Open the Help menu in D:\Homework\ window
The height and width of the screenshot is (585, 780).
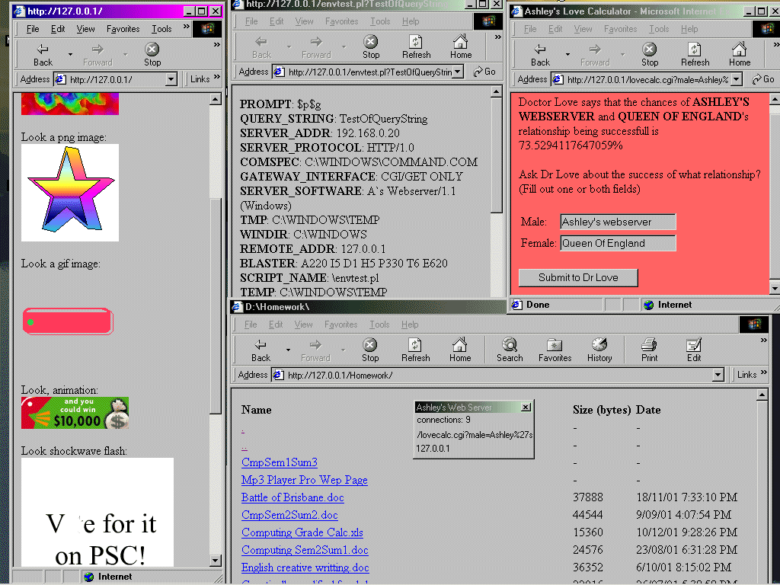[410, 324]
